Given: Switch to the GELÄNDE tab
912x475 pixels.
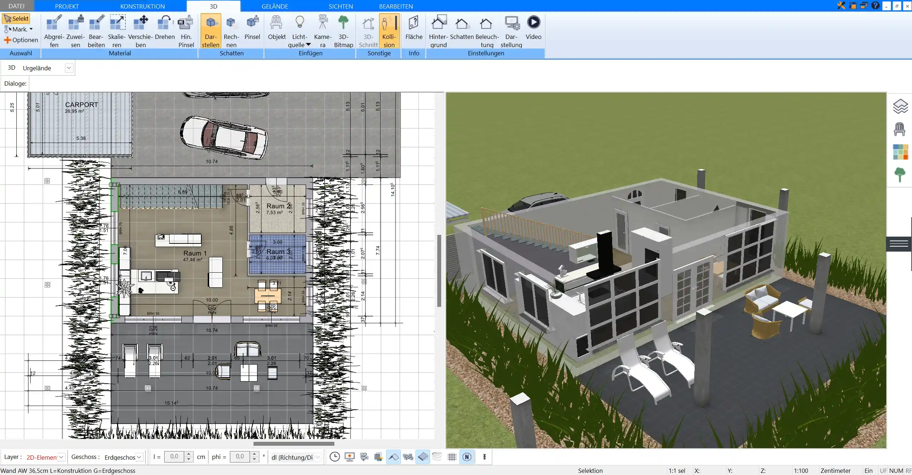Looking at the screenshot, I should [274, 6].
